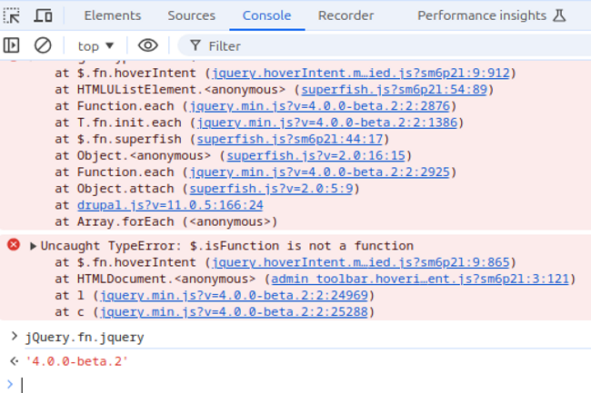This screenshot has width=591, height=393.
Task: Expand the Uncaught TypeError stack trace triangle
Action: pyautogui.click(x=34, y=246)
